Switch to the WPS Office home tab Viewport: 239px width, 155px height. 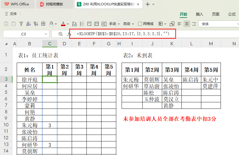[x=18, y=4]
